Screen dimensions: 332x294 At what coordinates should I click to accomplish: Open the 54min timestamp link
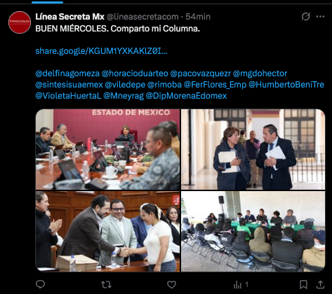pos(198,17)
